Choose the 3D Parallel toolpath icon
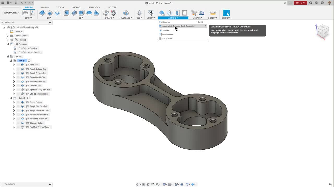The image size is (334, 187). point(82,13)
